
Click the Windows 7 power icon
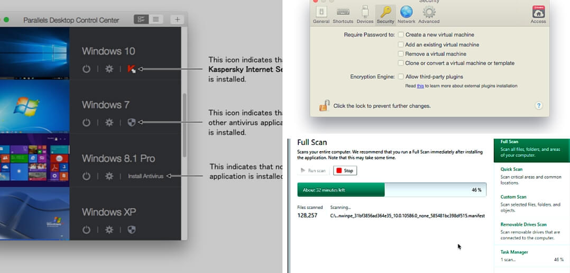tap(86, 123)
